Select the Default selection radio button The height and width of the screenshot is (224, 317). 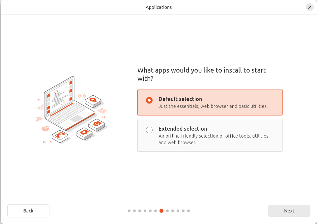[149, 100]
